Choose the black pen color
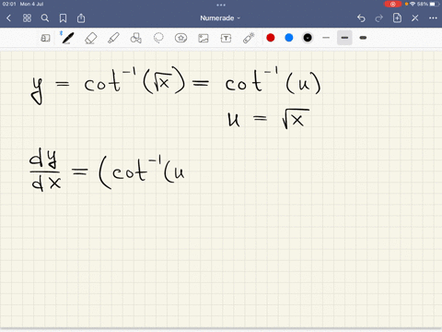Image resolution: width=442 pixels, height=332 pixels. pos(308,38)
